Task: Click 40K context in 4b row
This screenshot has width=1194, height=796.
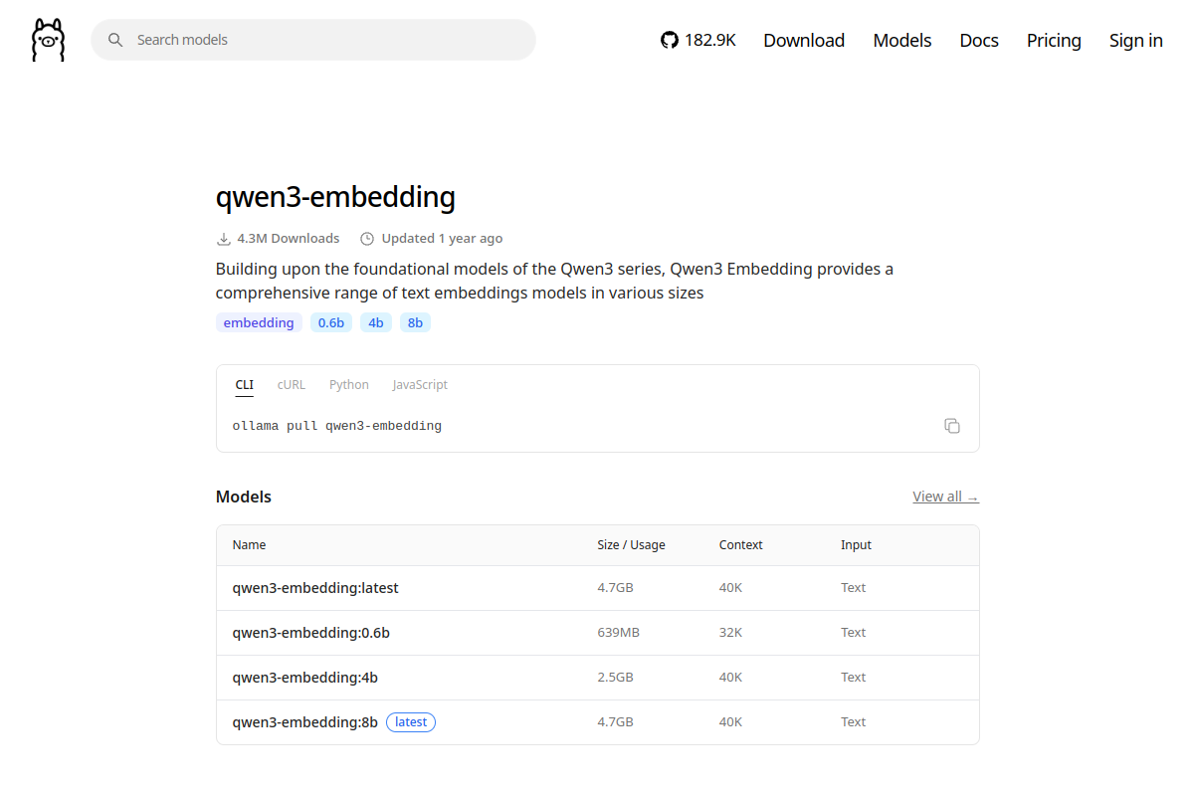Action: coord(730,678)
